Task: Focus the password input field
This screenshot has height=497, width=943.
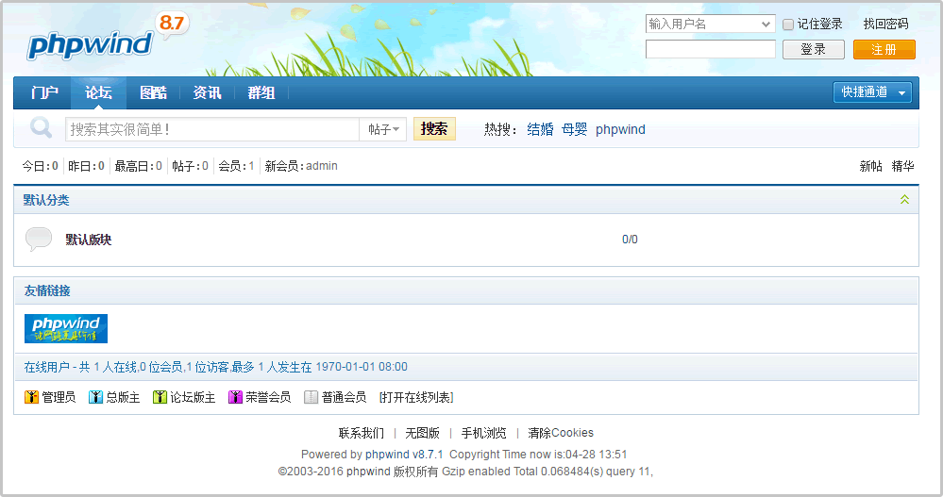Action: (x=710, y=49)
